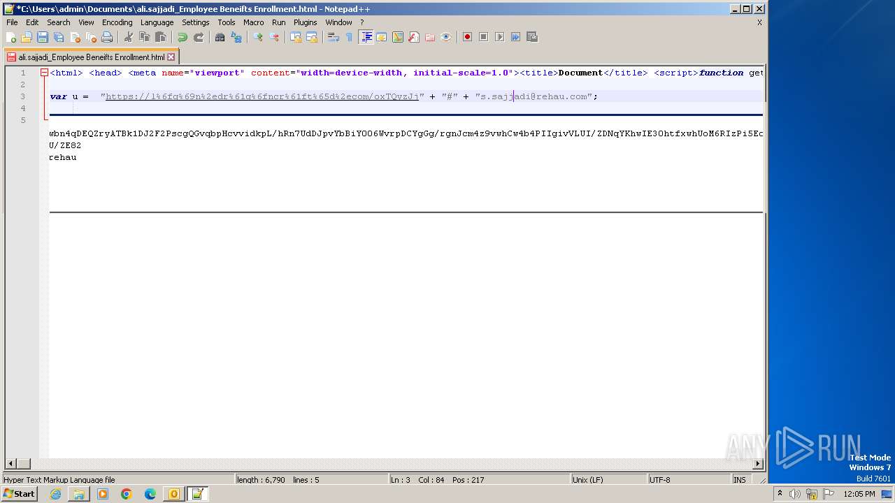Click the Save All toolbar icon
The width and height of the screenshot is (895, 503).
pyautogui.click(x=59, y=37)
